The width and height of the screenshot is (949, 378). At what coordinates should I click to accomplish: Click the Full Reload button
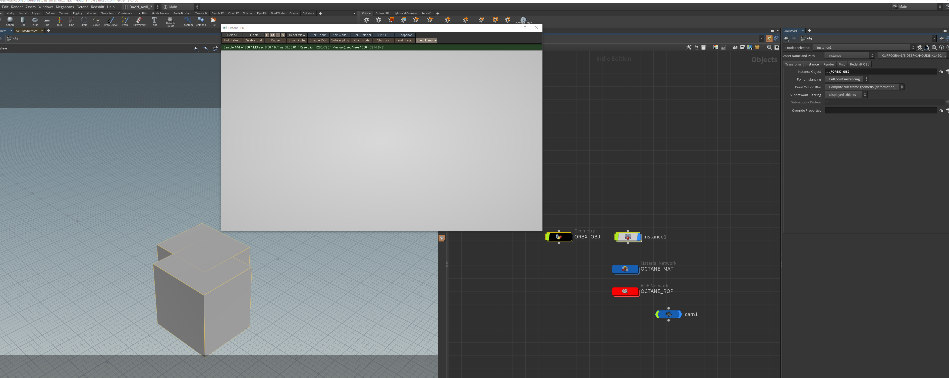tap(232, 40)
